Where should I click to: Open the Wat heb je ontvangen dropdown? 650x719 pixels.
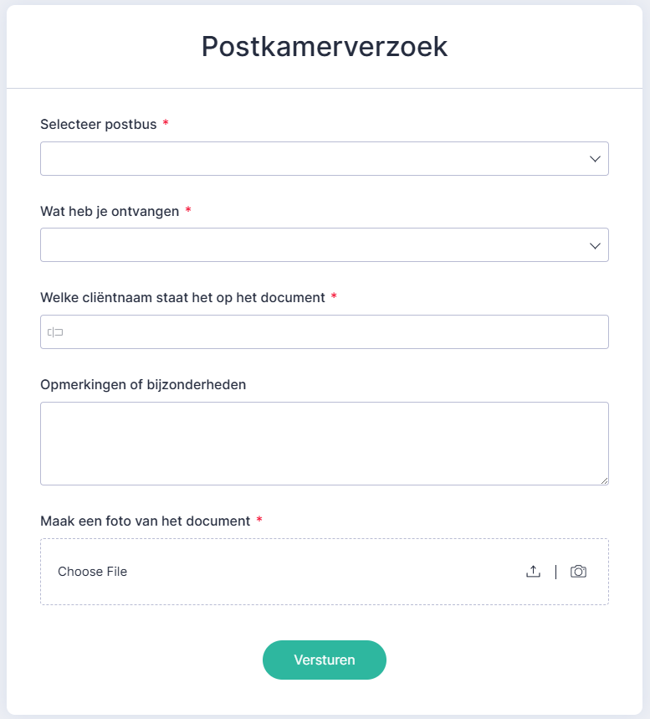pyautogui.click(x=325, y=245)
